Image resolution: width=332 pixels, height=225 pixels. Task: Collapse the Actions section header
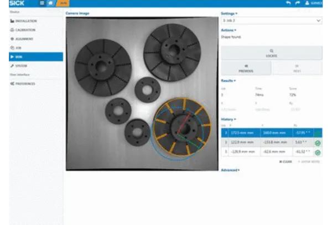pos(229,30)
